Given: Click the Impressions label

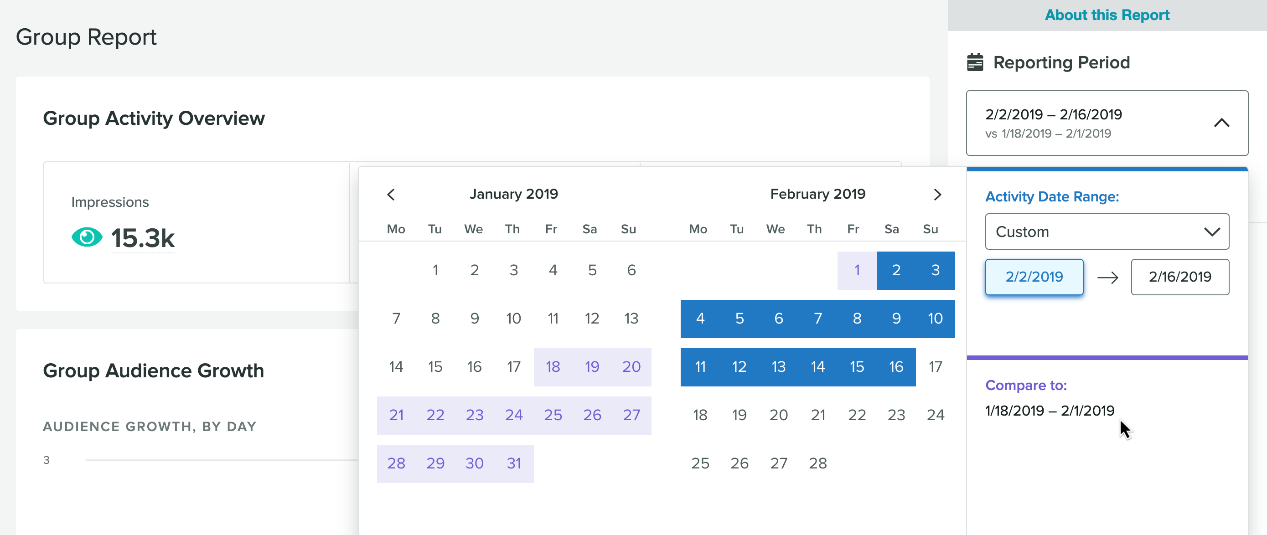Looking at the screenshot, I should point(110,202).
